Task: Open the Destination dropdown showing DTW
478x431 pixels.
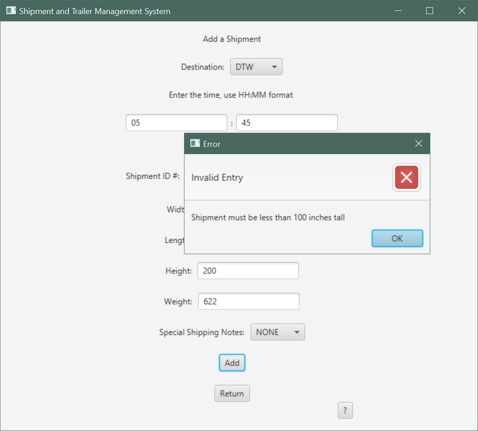Action: point(256,66)
